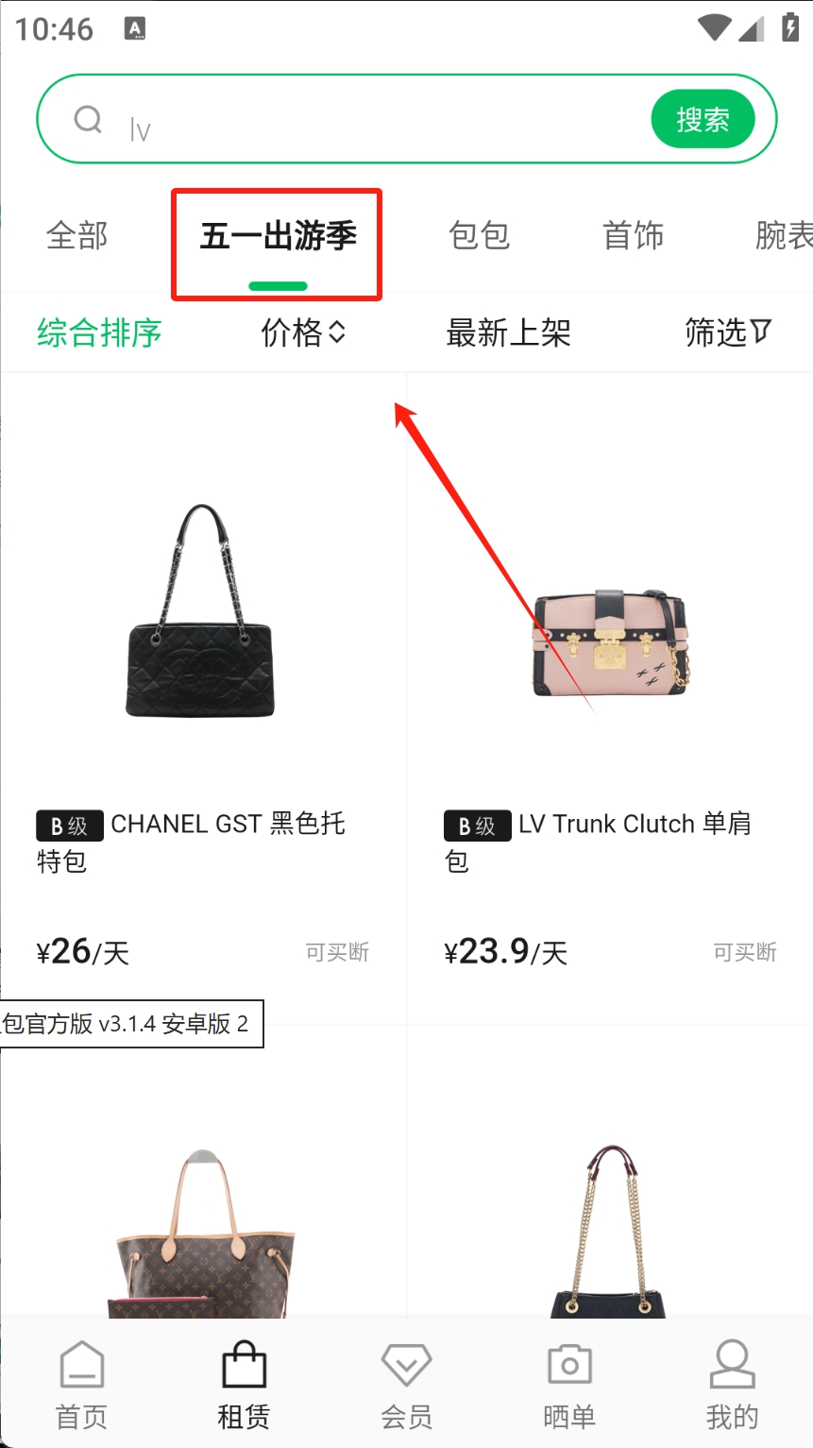Switch to the 全部 tab
Image resolution: width=813 pixels, height=1448 pixels.
pyautogui.click(x=77, y=235)
